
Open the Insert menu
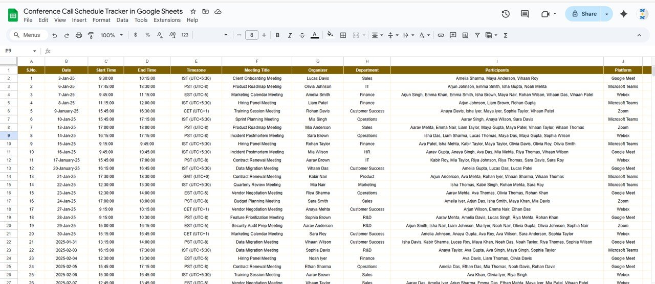point(79,20)
